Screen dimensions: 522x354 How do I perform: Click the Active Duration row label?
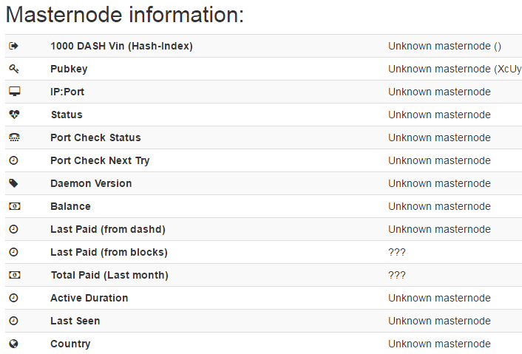(x=89, y=298)
